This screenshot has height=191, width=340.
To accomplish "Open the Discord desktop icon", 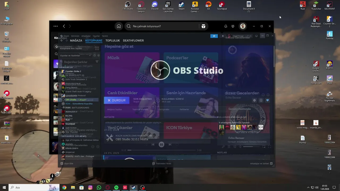I will (155, 6).
